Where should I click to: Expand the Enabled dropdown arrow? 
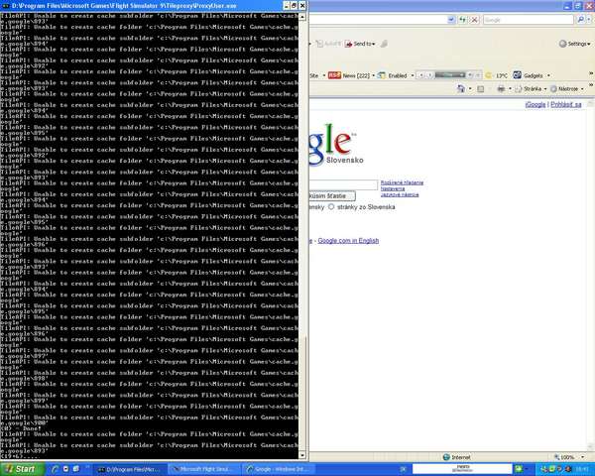(x=413, y=75)
